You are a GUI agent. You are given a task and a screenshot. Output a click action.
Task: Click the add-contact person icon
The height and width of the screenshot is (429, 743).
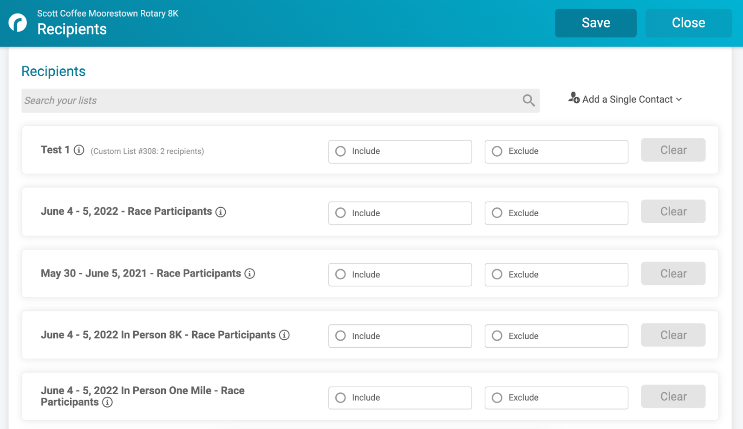574,98
